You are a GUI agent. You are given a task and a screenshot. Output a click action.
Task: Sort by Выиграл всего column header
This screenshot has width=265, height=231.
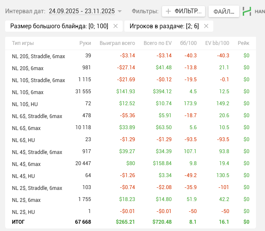point(117,43)
